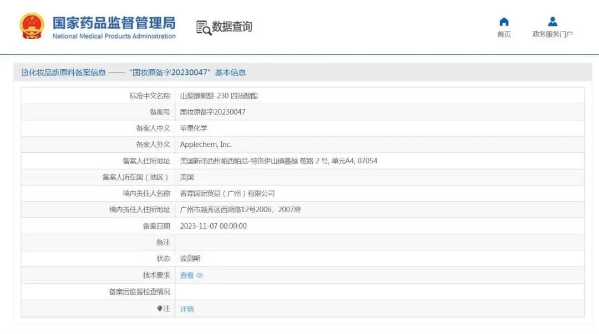599x334 pixels.
Task: Click the national emblem logo
Action: 32,27
